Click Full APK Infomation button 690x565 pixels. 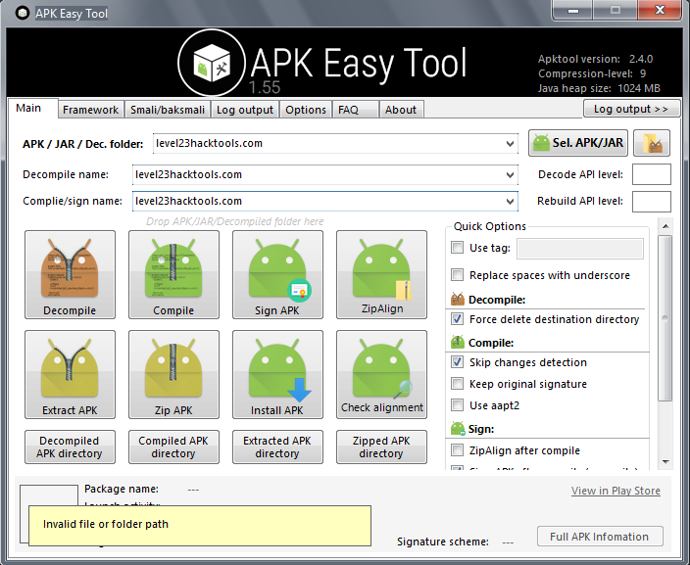pos(600,537)
